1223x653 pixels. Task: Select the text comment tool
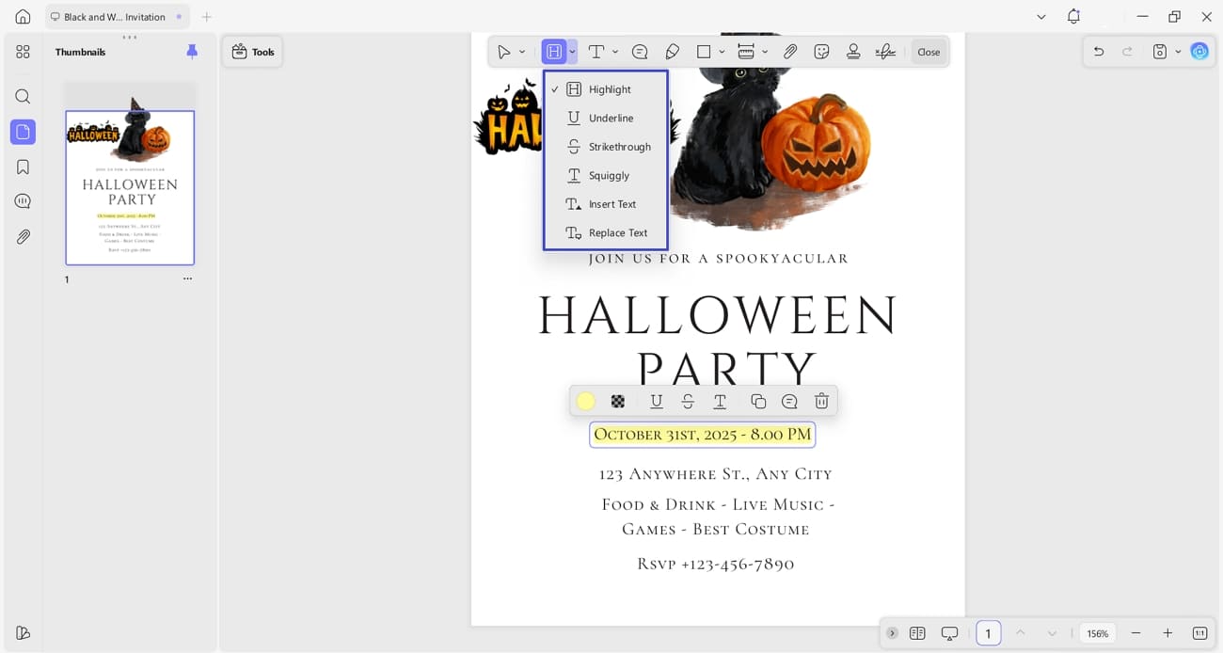pos(596,52)
